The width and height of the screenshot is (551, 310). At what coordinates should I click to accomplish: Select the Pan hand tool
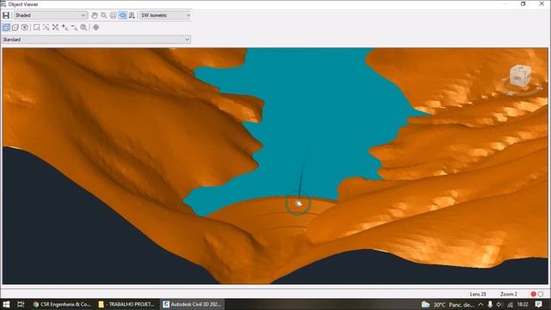(x=94, y=15)
